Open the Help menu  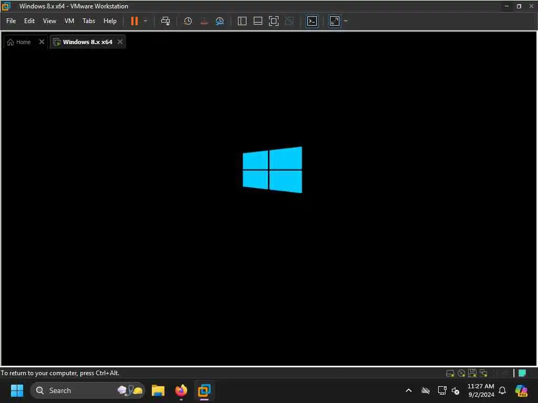point(110,21)
